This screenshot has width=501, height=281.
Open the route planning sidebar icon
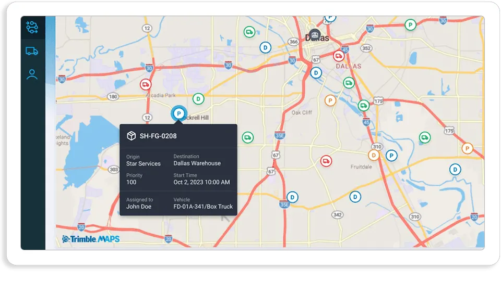click(32, 28)
